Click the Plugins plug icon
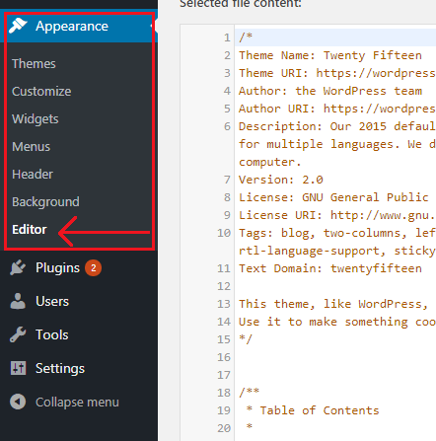 tap(18, 267)
